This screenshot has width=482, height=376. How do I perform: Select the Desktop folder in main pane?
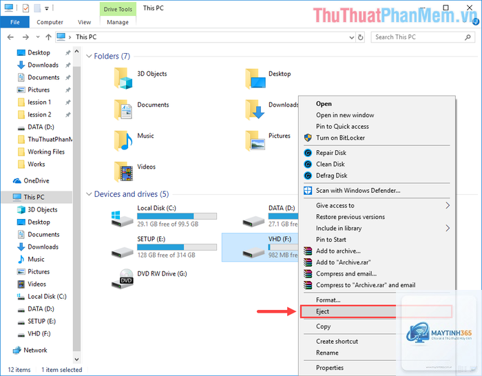[x=268, y=79]
